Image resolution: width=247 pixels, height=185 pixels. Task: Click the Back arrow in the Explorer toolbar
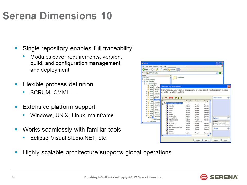pos(144,69)
